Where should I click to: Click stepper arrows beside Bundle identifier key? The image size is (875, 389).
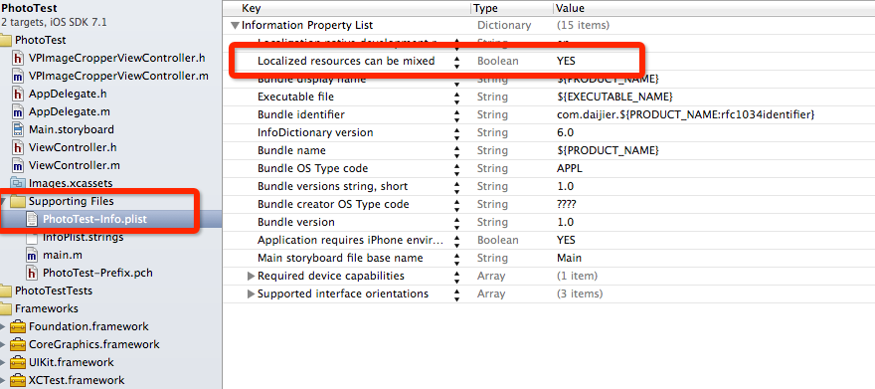point(457,115)
